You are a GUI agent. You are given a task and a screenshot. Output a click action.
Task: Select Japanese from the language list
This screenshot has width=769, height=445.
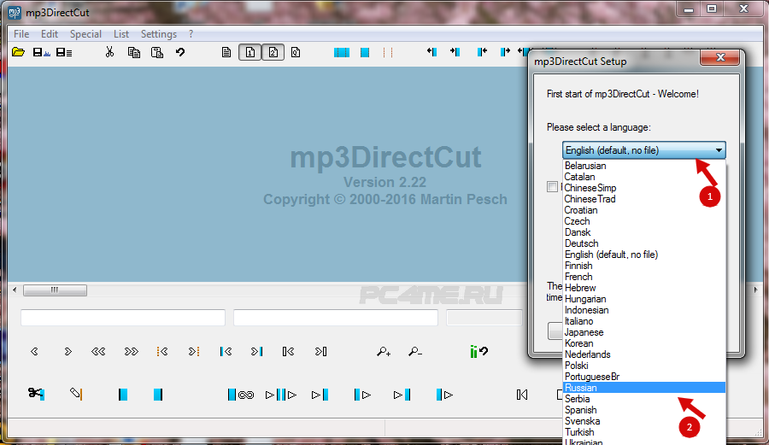coord(644,332)
